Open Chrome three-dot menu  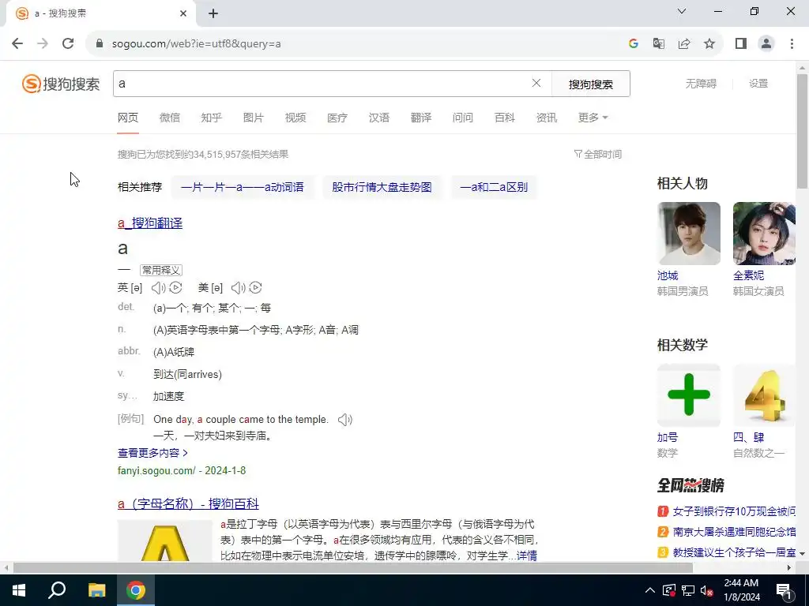792,43
